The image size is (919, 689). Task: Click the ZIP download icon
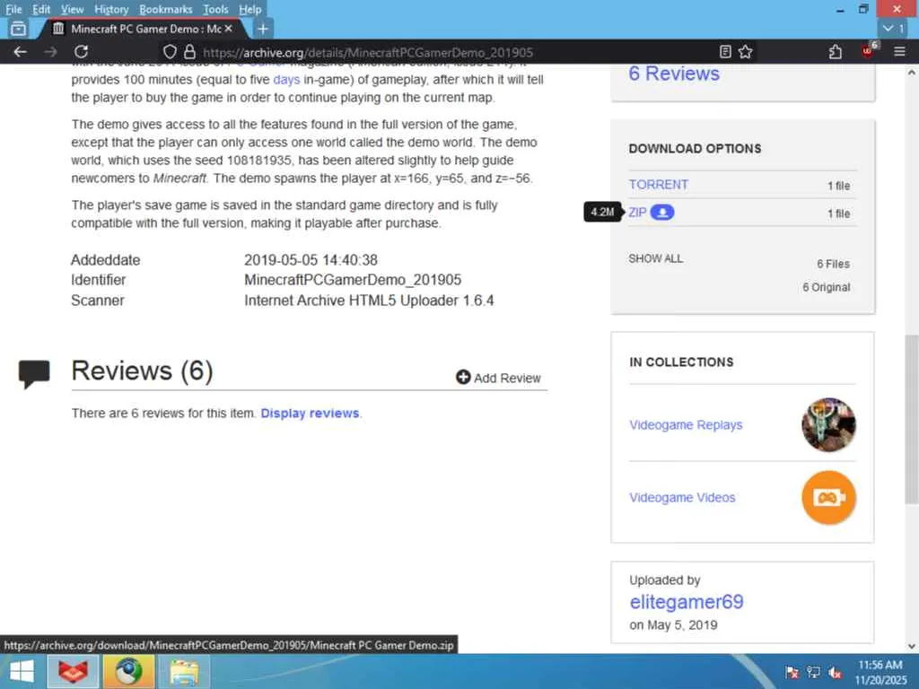[662, 212]
